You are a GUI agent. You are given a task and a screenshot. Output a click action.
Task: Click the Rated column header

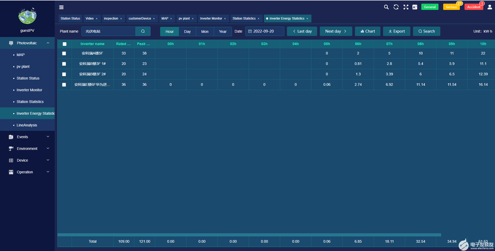(x=124, y=44)
